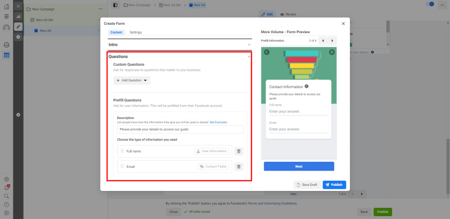The width and height of the screenshot is (450, 219).
Task: Grab the drag handle on Full name row
Action: coord(122,151)
